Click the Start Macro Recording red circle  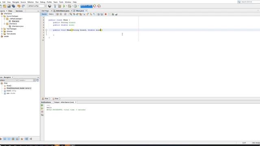pos(106,14)
